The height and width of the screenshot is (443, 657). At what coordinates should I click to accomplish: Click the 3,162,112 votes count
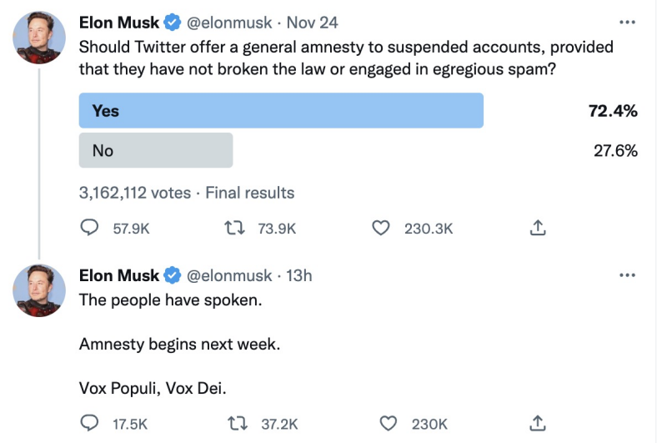pos(135,193)
